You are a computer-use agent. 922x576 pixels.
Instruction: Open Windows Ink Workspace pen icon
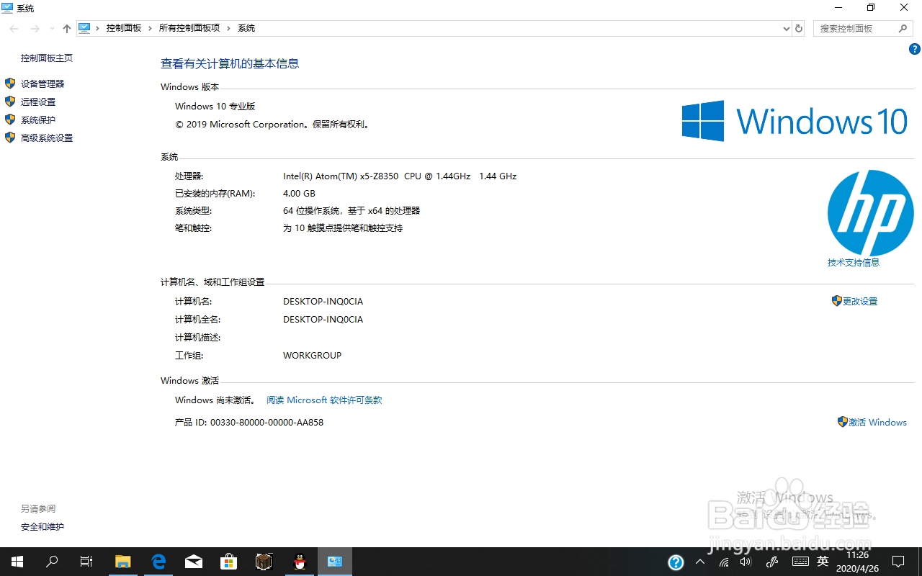coord(772,562)
